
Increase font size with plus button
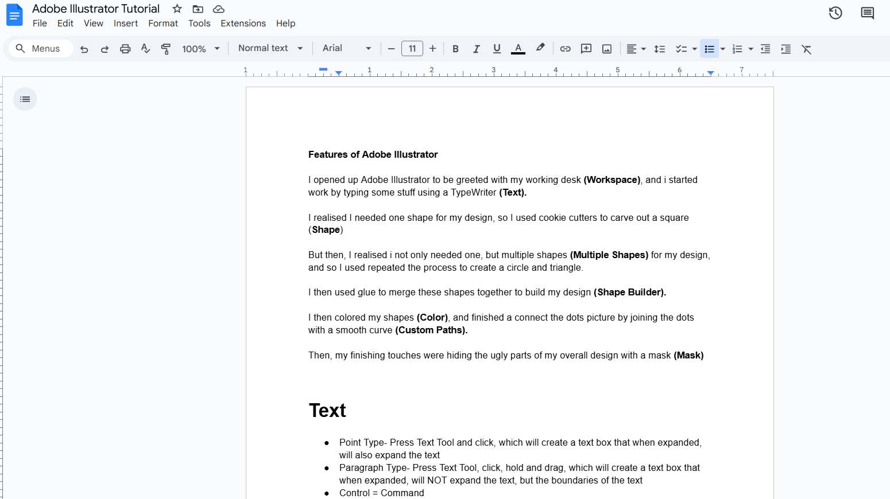pyautogui.click(x=433, y=49)
